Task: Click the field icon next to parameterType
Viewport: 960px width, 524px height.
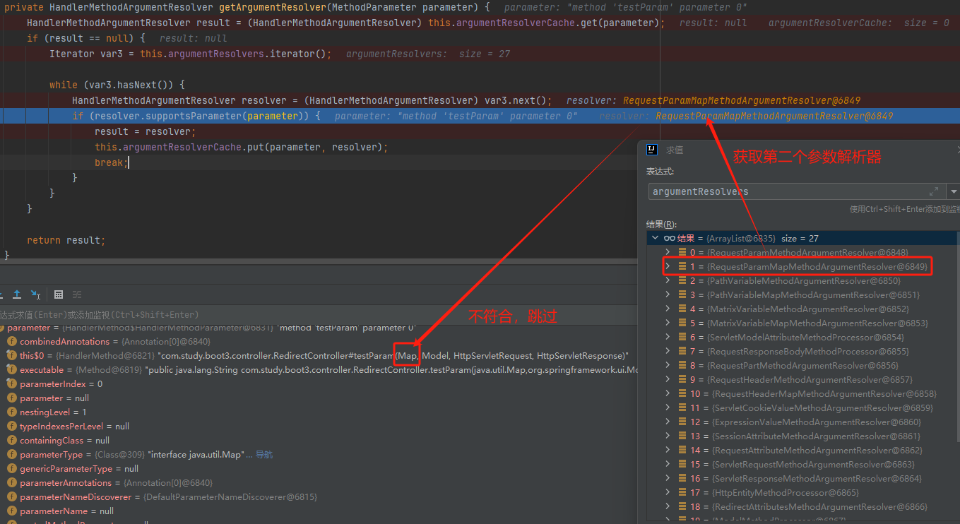Action: pos(11,455)
